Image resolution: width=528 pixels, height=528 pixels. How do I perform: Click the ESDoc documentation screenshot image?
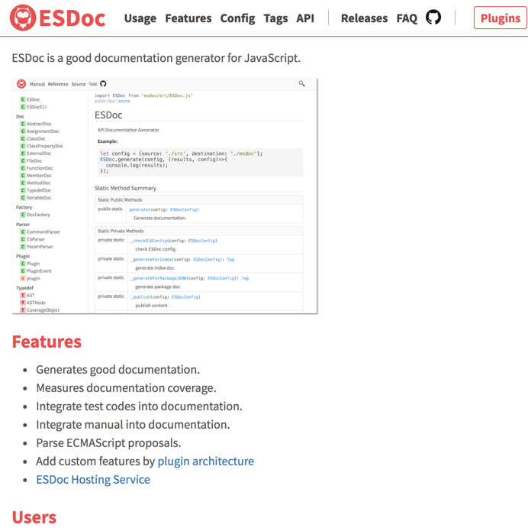[164, 196]
